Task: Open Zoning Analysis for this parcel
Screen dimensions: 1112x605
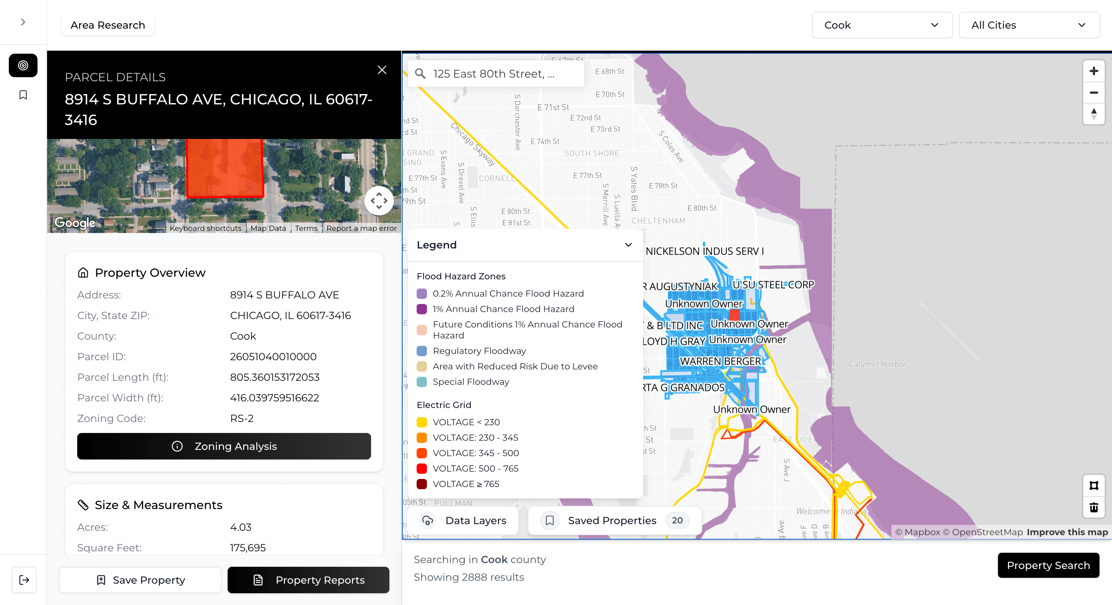Action: [224, 446]
